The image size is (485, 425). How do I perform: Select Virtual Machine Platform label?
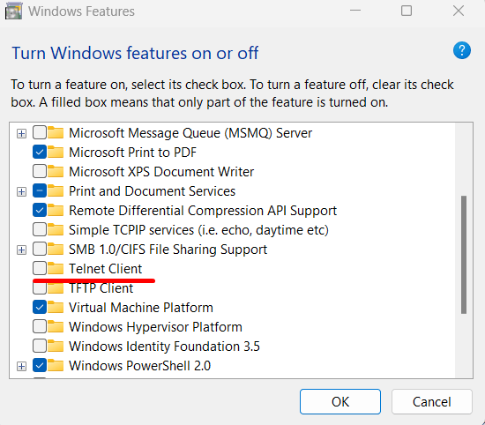(141, 308)
